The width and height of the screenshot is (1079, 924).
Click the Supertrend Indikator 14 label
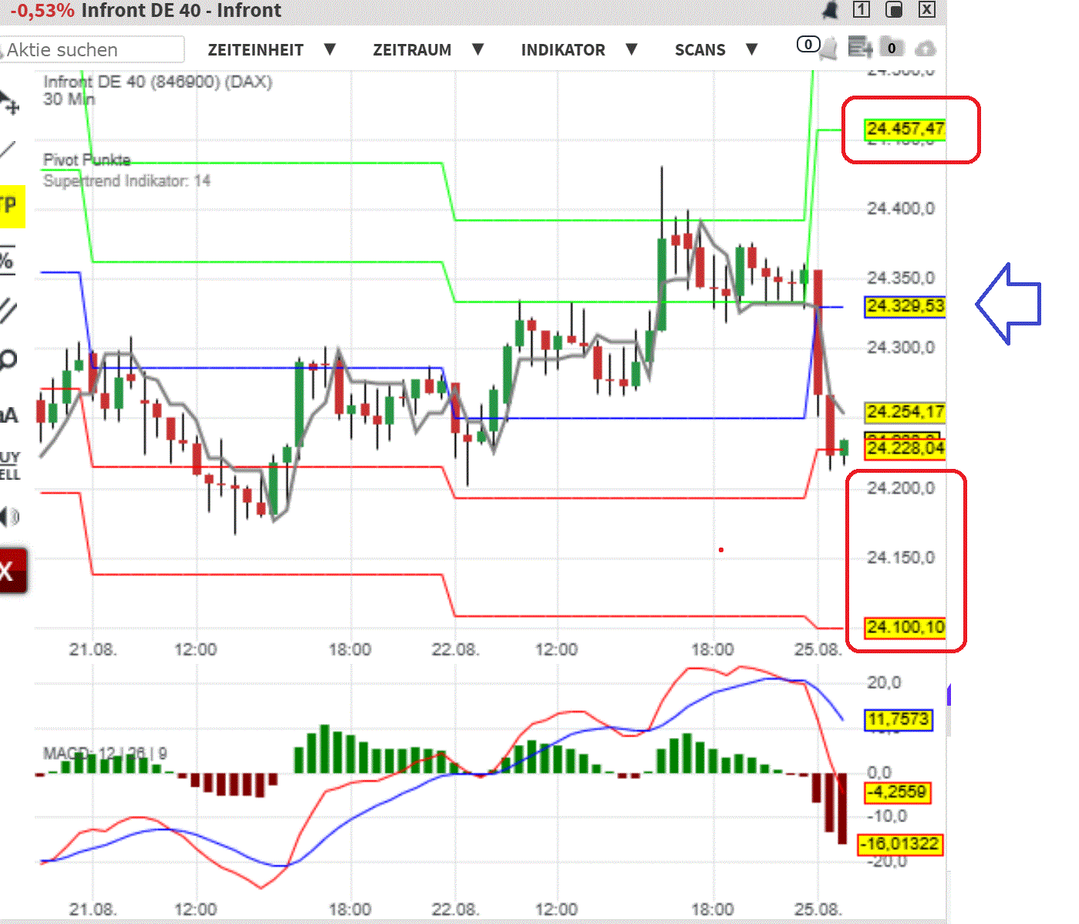[126, 181]
